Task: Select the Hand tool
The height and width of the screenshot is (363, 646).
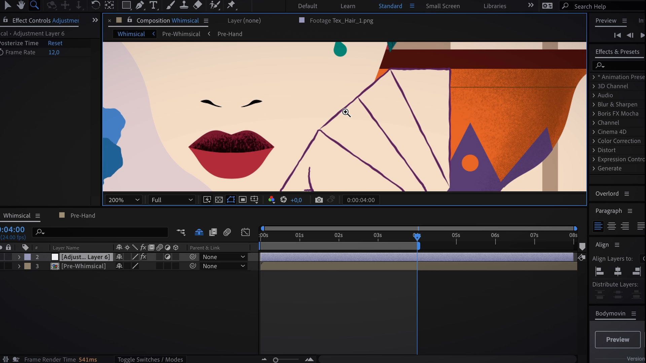Action: pyautogui.click(x=21, y=5)
